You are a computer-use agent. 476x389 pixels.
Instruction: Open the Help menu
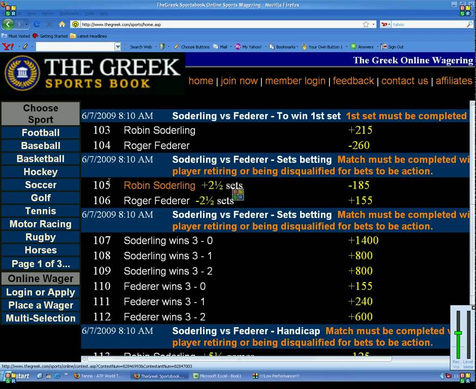104,14
